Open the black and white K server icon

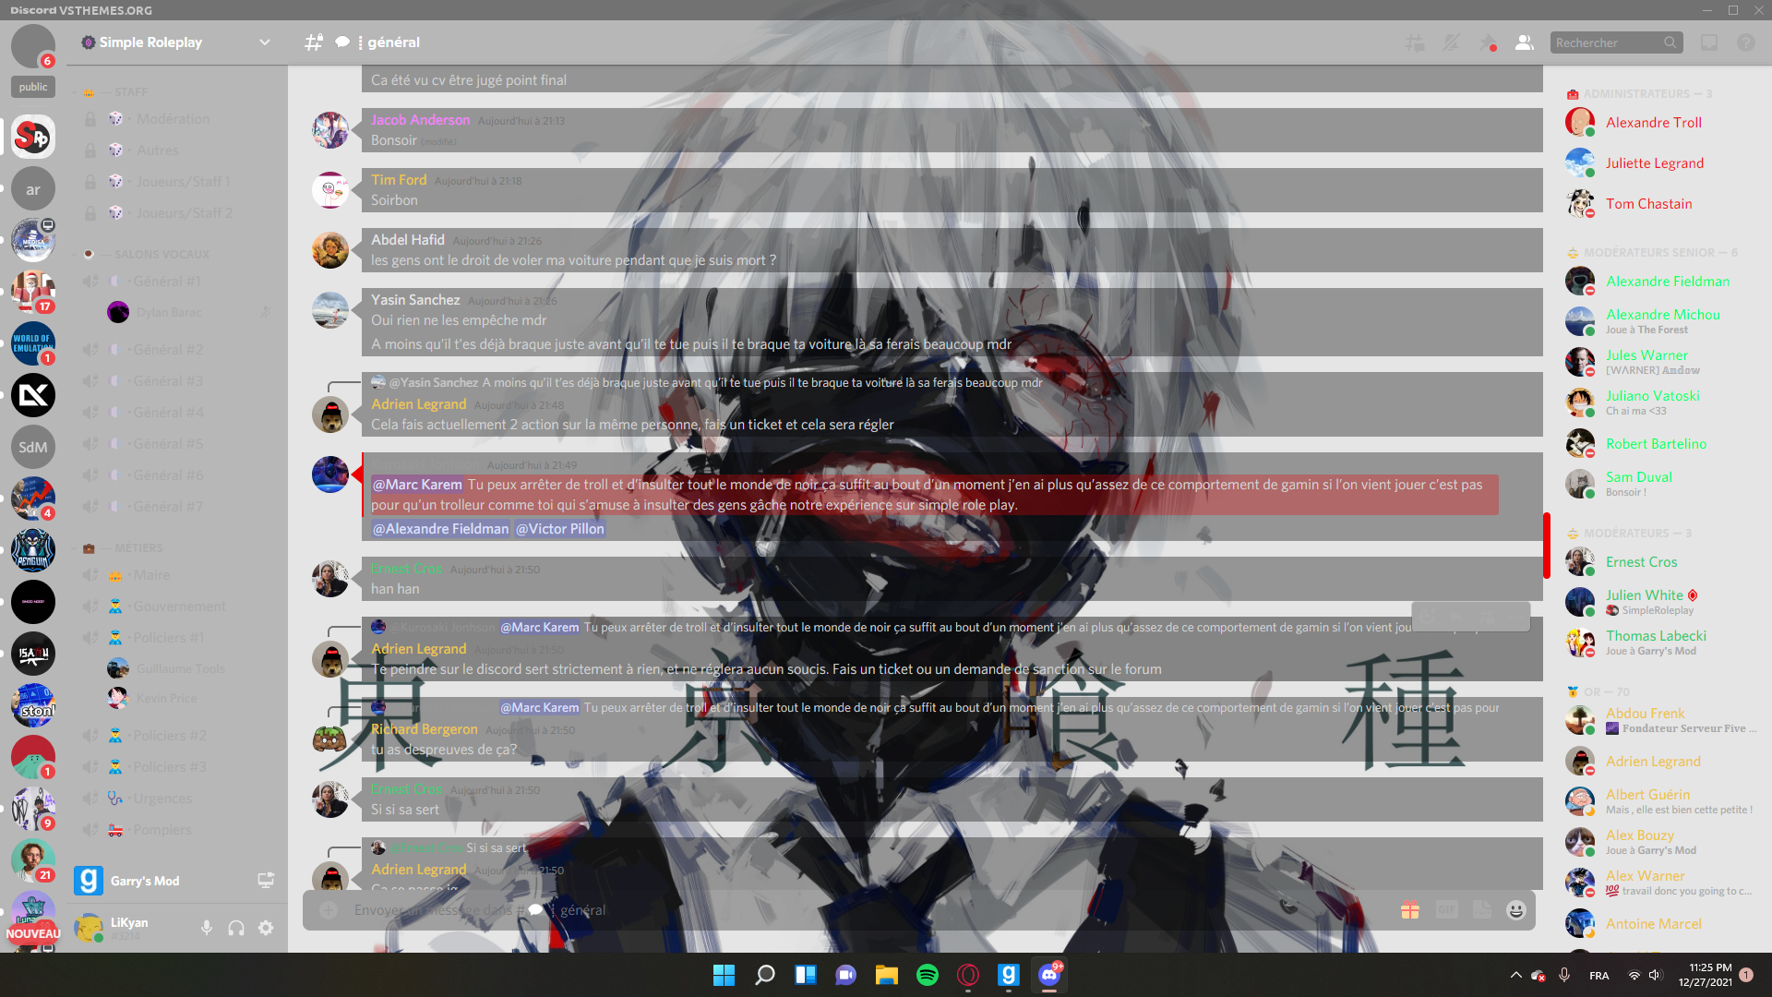pos(33,395)
